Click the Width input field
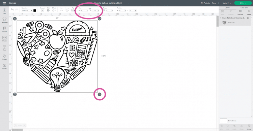The image size is (253, 131). 83,10
